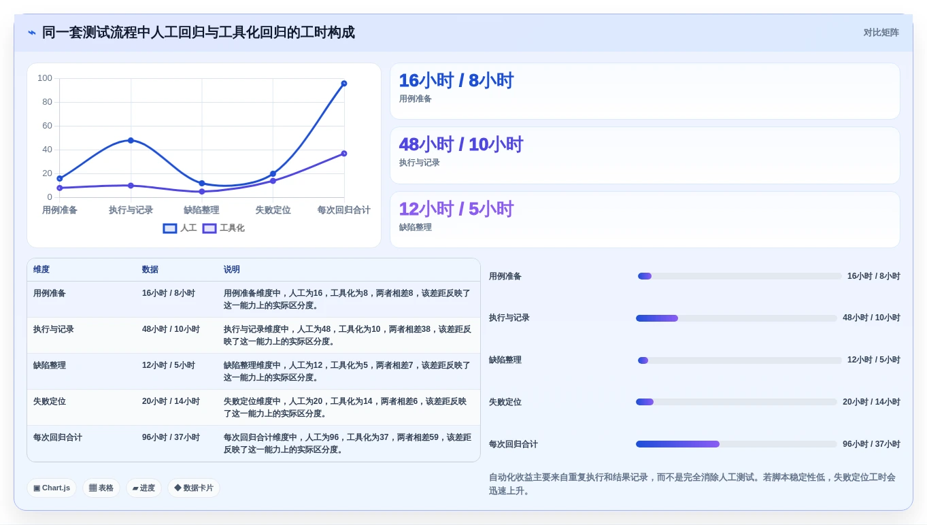Click the 失败定位 label in progress list

505,402
